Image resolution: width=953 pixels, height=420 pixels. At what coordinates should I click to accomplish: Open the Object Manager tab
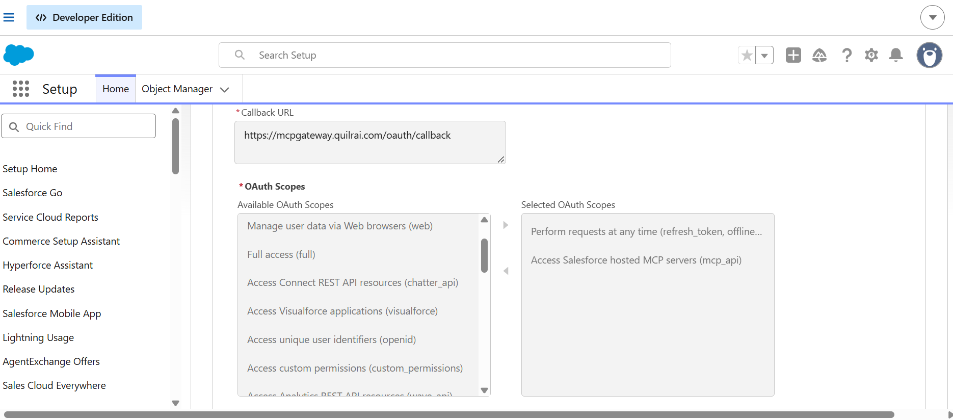[177, 89]
